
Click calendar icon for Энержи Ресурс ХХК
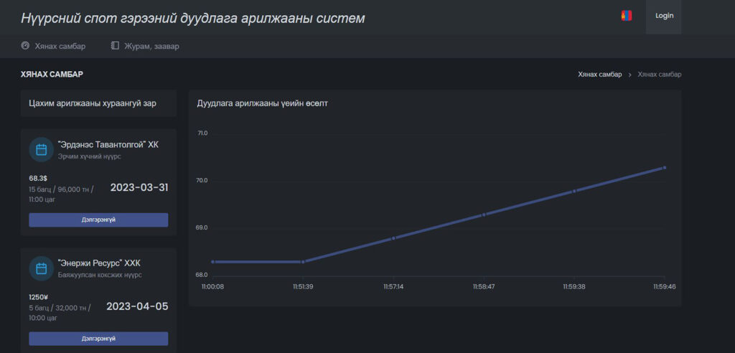pos(42,268)
